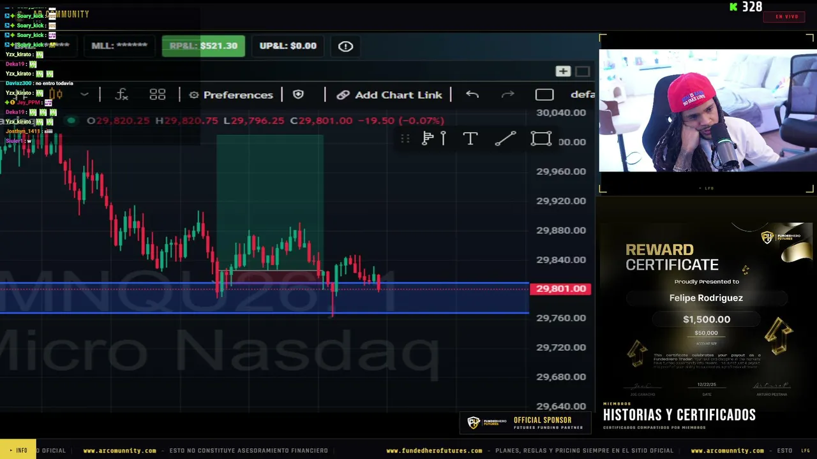This screenshot has width=817, height=459.
Task: Click the plus icon above the chart
Action: pyautogui.click(x=563, y=71)
